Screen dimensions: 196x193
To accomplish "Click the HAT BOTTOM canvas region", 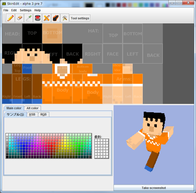I will pos(133,33).
